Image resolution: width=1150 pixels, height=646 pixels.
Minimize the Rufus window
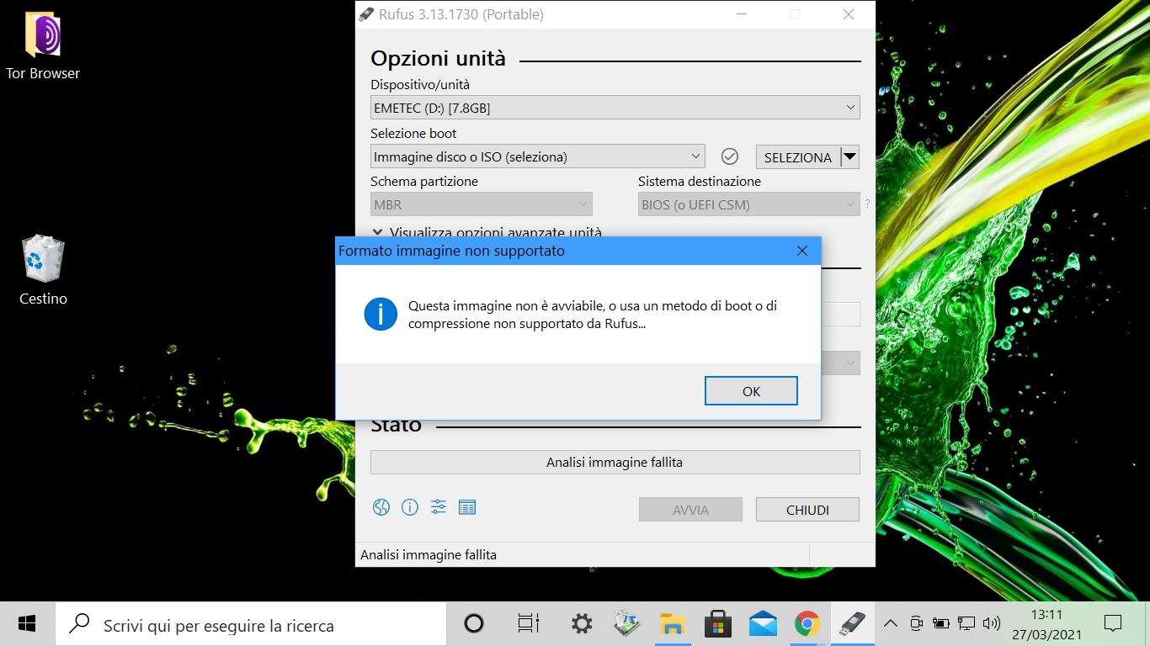[741, 14]
